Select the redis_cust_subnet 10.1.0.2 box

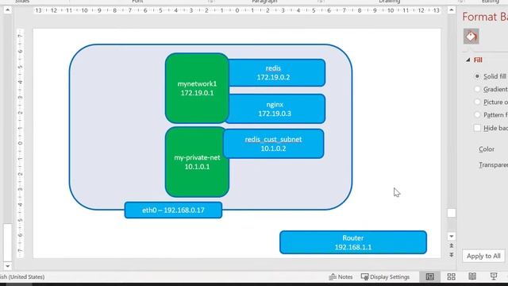point(273,144)
